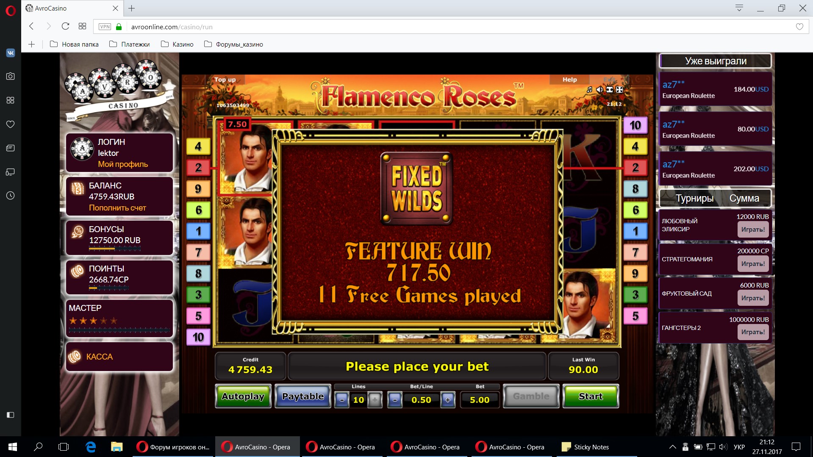Click the greyed Gamble button

[531, 396]
